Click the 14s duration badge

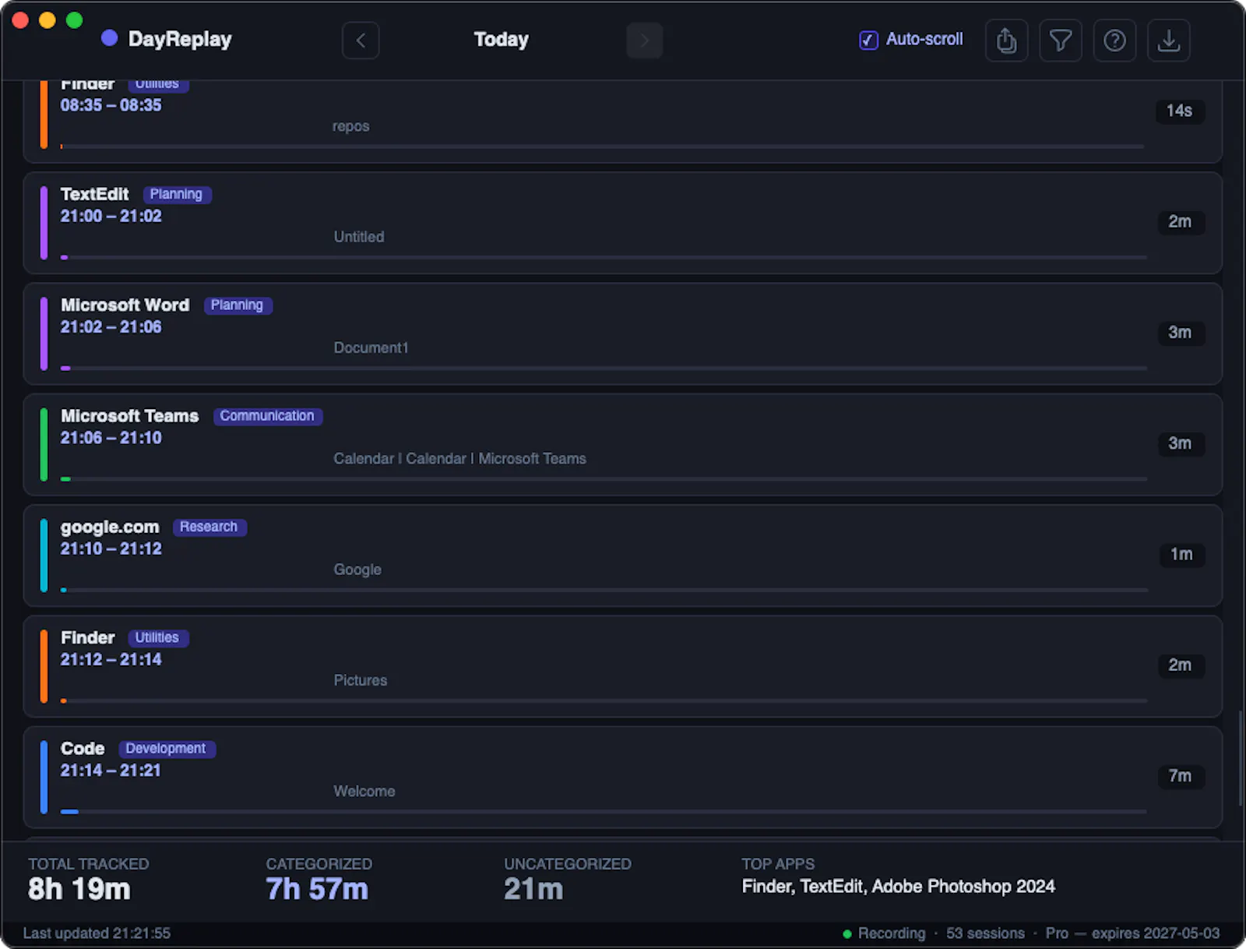1180,111
